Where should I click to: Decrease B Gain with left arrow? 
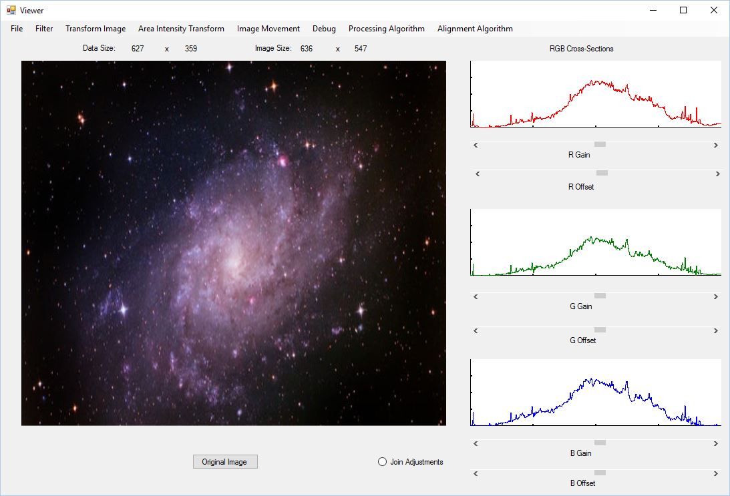pyautogui.click(x=476, y=444)
